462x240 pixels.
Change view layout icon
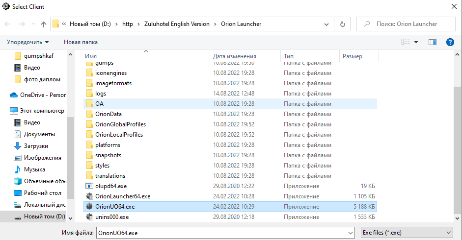coord(406,42)
